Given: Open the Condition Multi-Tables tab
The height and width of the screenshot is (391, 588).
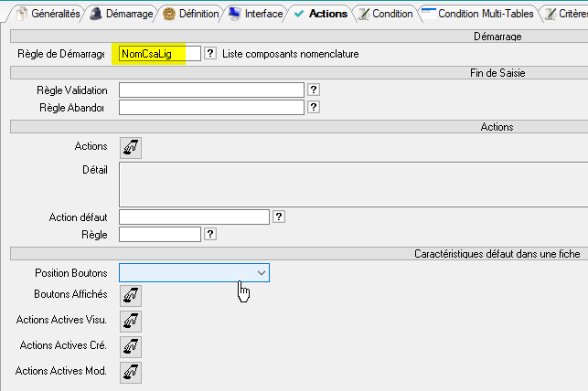Looking at the screenshot, I should pos(477,15).
